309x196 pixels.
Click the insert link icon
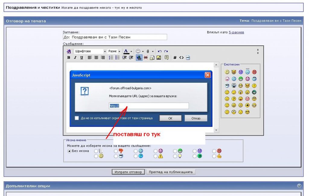pos(139,58)
